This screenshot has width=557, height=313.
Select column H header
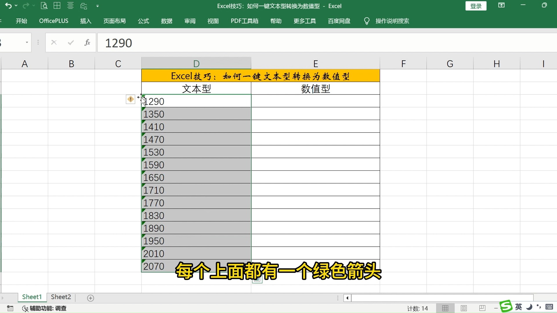497,63
